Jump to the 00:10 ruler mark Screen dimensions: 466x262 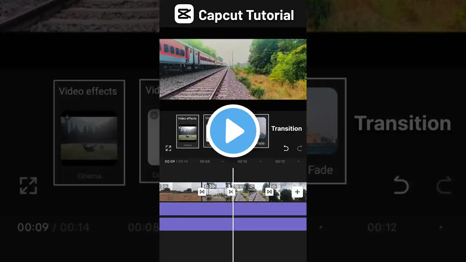click(242, 161)
